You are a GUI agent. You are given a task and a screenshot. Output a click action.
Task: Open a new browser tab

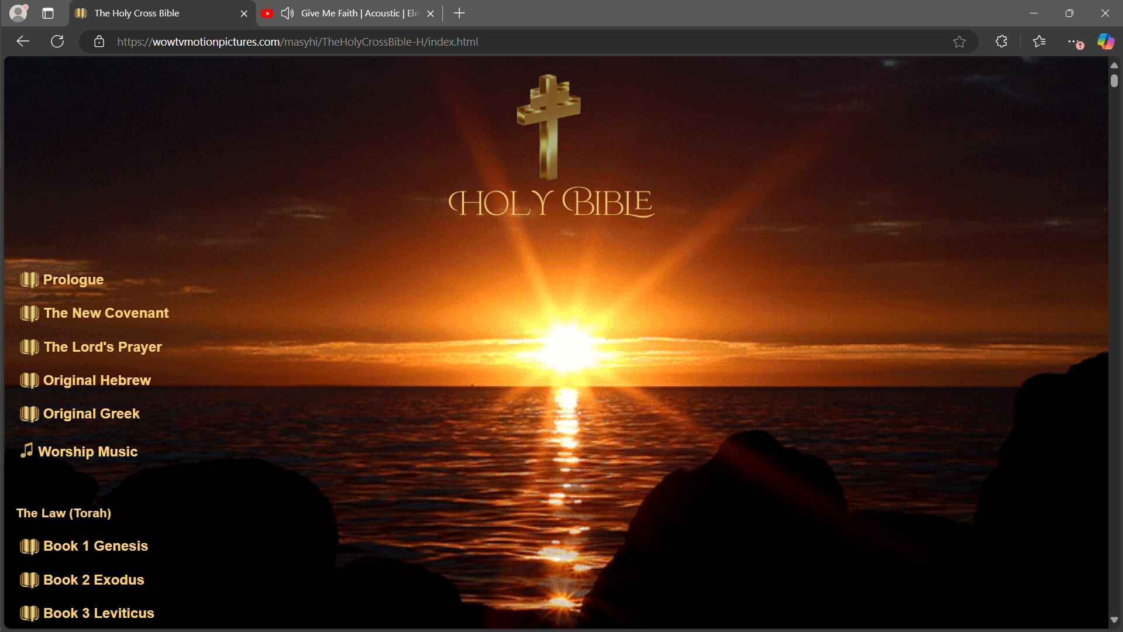point(459,13)
